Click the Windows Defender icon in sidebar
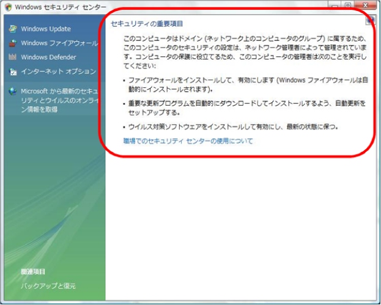381x305 pixels. point(13,57)
